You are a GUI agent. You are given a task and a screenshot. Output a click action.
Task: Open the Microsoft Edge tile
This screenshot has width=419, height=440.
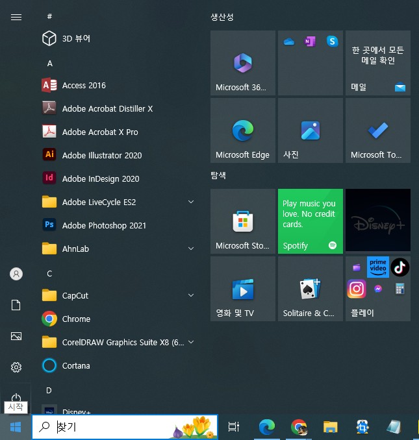pos(243,130)
